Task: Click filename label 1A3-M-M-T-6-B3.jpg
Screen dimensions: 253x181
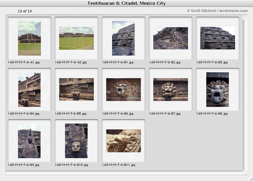Action: [x=212, y=62]
